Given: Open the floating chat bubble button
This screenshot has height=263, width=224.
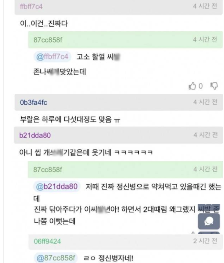Looking at the screenshot, I should 209,221.
